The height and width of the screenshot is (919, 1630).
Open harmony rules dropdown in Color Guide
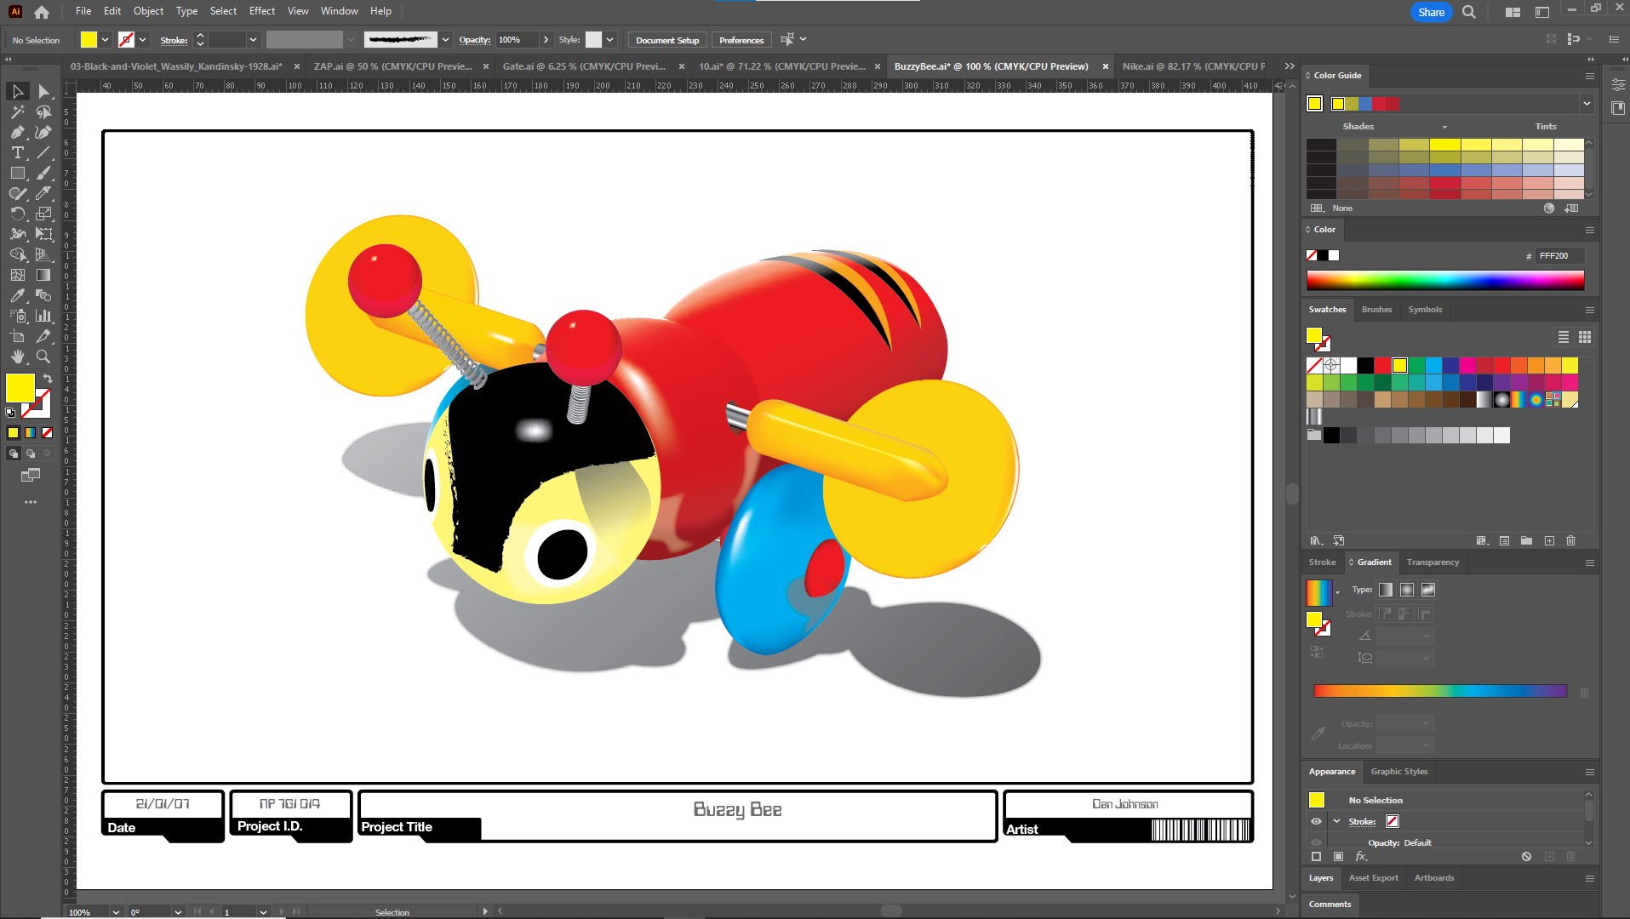[x=1587, y=104]
